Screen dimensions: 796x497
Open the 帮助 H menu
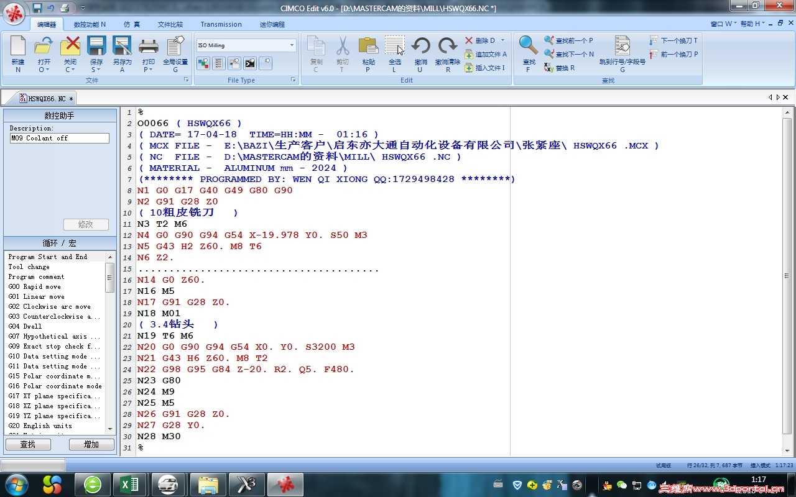coord(754,24)
